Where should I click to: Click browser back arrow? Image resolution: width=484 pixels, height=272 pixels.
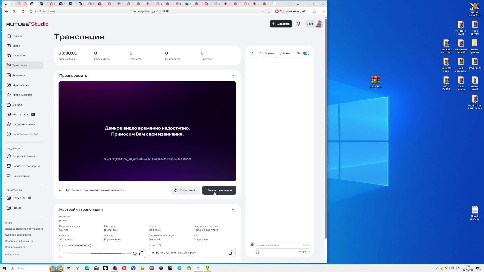tap(6, 11)
